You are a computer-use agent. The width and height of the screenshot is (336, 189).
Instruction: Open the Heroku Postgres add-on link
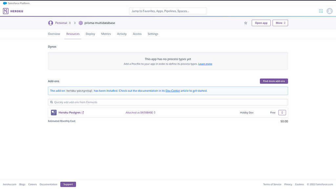[70, 112]
